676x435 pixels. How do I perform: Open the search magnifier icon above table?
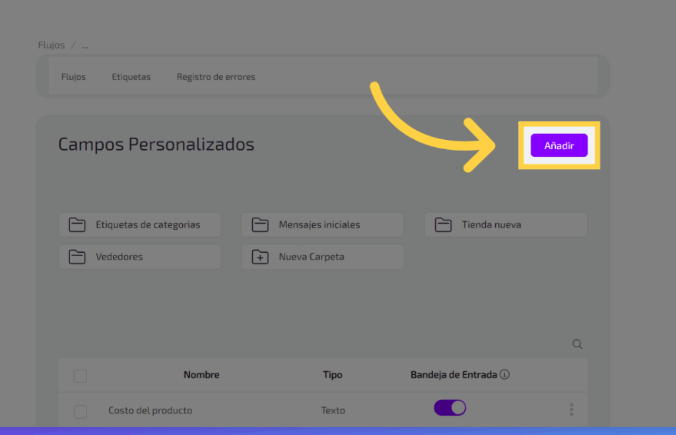pyautogui.click(x=578, y=344)
